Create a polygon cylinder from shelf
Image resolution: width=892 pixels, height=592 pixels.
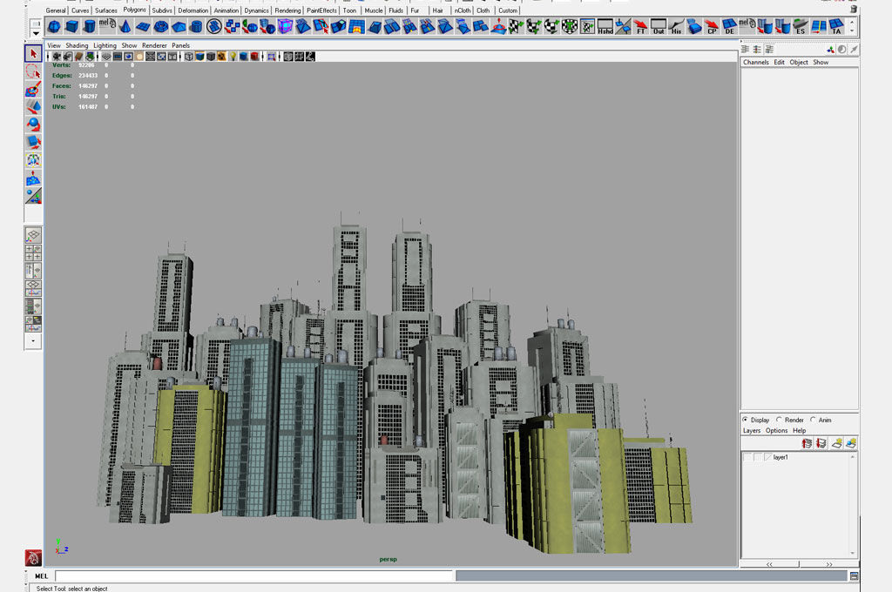click(90, 26)
